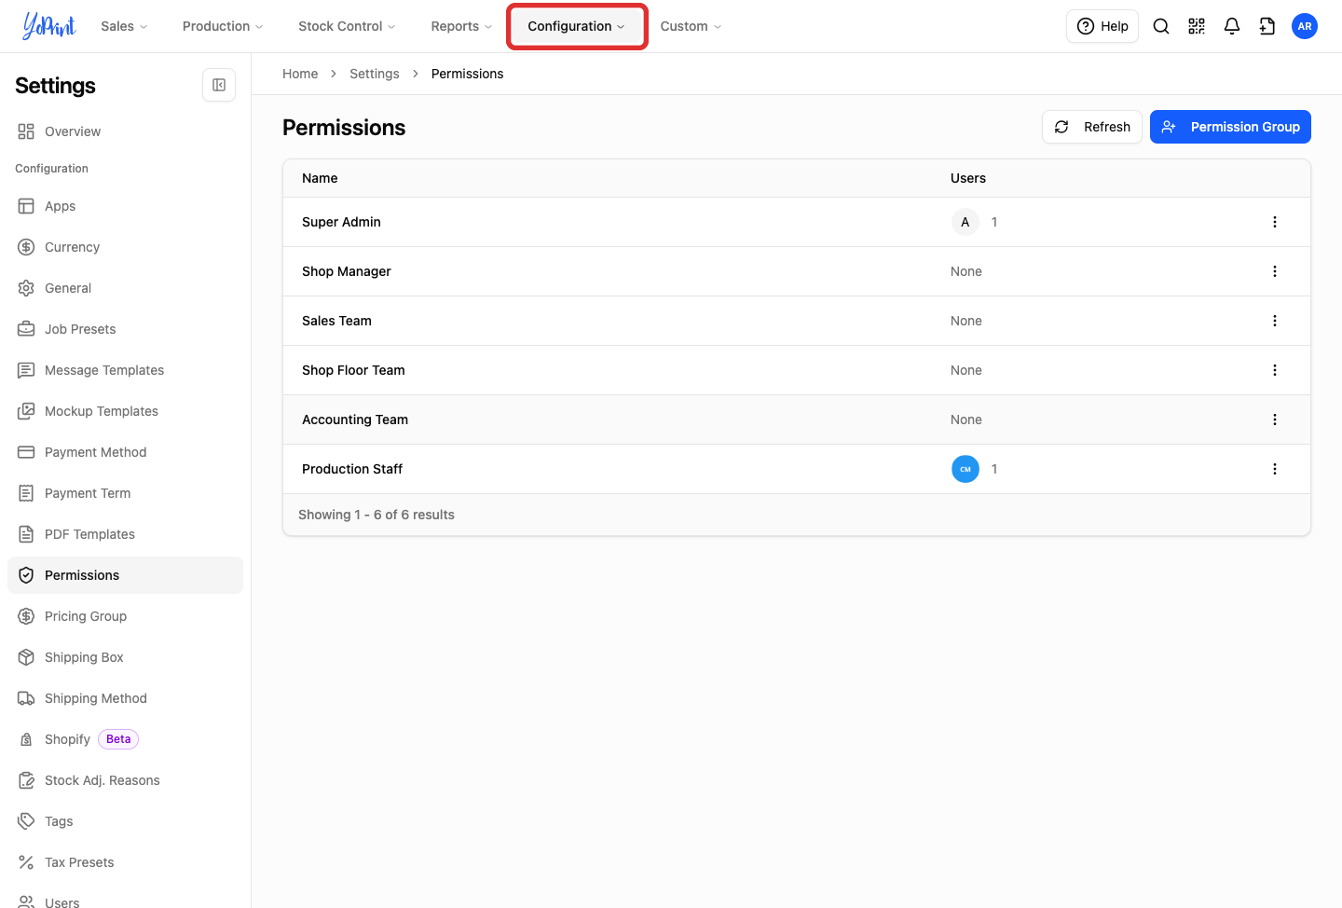Click the Help button
The width and height of the screenshot is (1342, 908).
click(1102, 26)
